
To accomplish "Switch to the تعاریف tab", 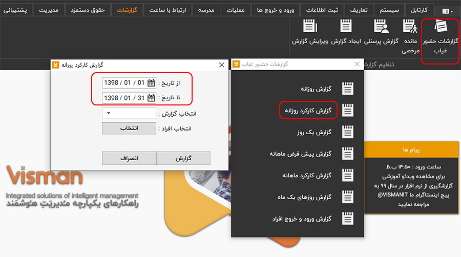I will tap(359, 10).
